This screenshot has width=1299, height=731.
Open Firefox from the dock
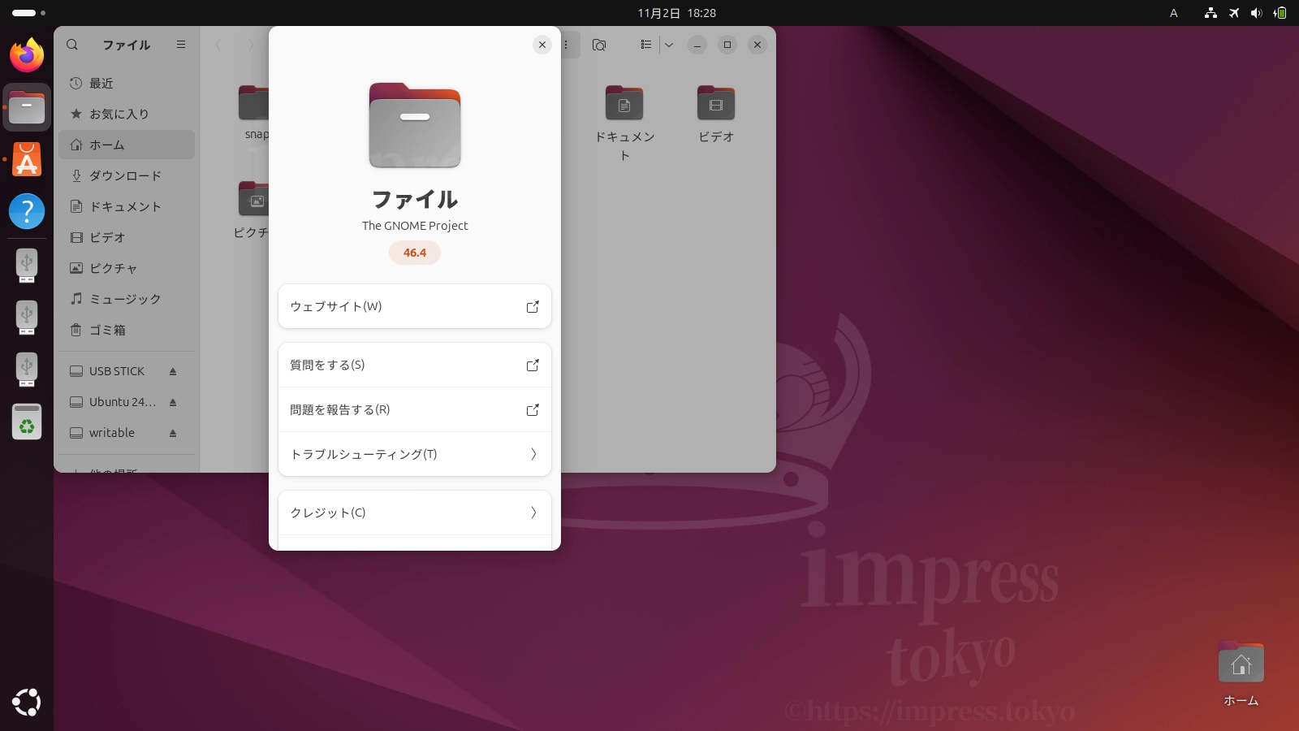27,55
